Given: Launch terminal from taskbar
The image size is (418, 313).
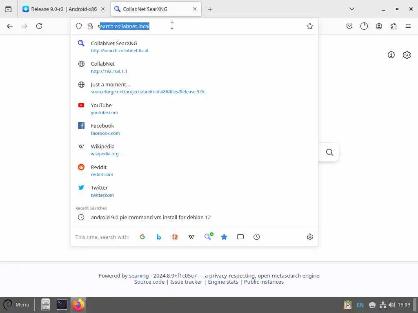Looking at the screenshot, I should 62,305.
